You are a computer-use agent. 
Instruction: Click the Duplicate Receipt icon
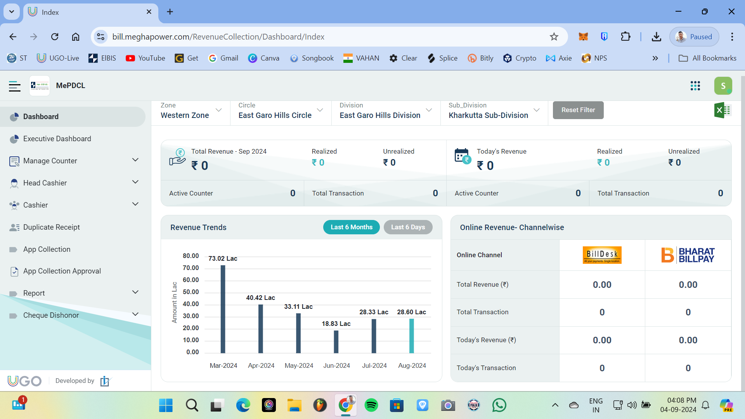14,227
